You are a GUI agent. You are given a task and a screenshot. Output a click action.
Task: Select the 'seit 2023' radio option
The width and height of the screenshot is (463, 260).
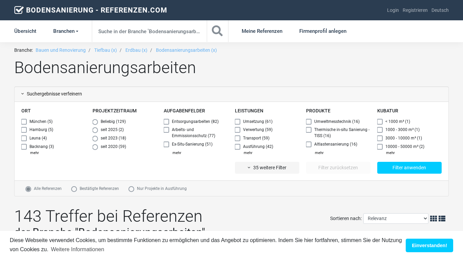95,138
